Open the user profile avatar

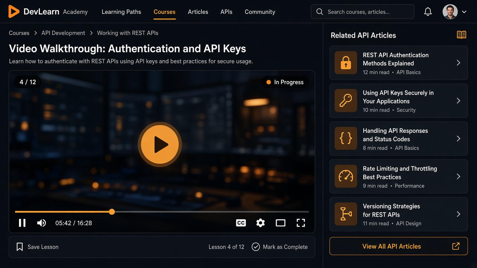450,12
